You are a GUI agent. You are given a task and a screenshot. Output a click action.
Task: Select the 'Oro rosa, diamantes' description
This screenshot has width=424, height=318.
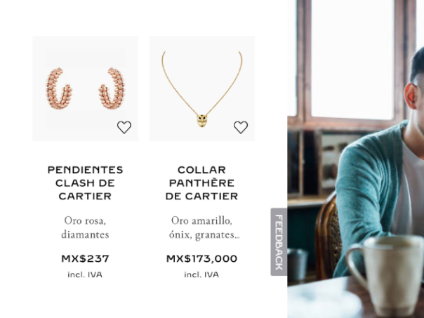(x=85, y=227)
